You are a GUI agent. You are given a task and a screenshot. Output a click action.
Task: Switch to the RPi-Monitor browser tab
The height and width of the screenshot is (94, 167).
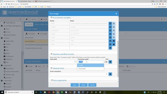click(x=43, y=1)
